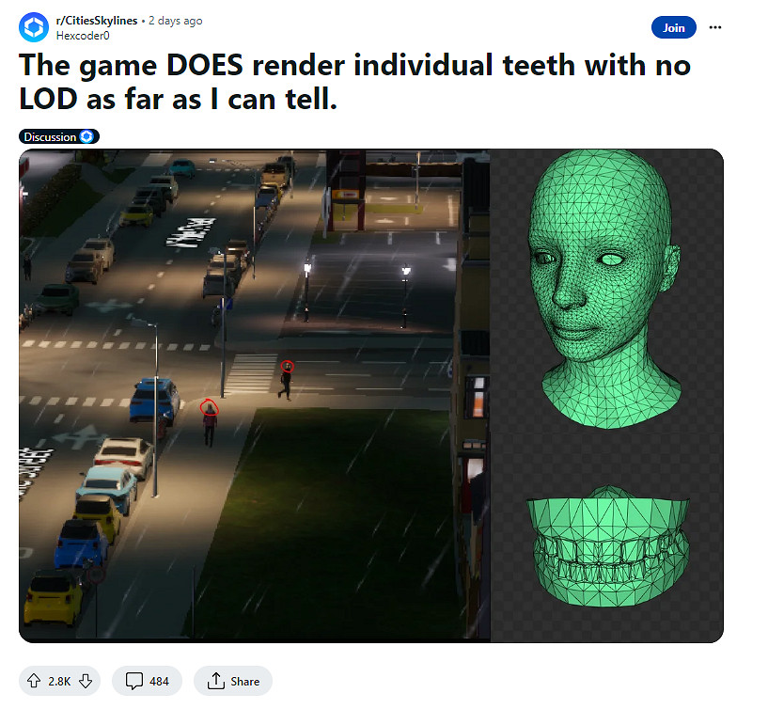Click the green wireframe head model
The width and height of the screenshot is (768, 709).
point(604,288)
